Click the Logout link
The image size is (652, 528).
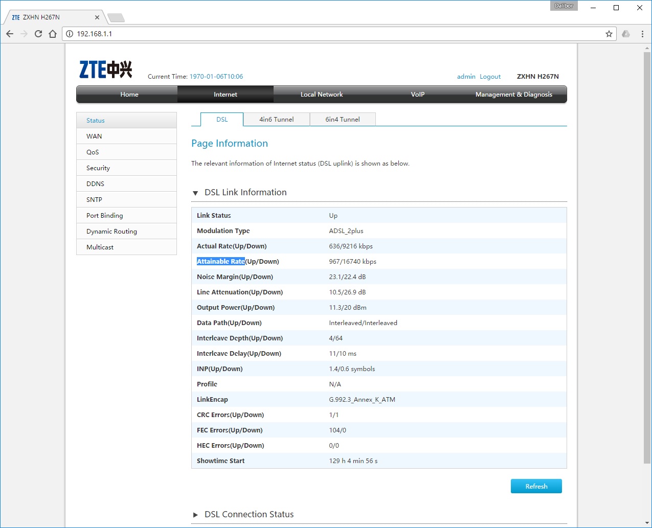click(x=490, y=77)
